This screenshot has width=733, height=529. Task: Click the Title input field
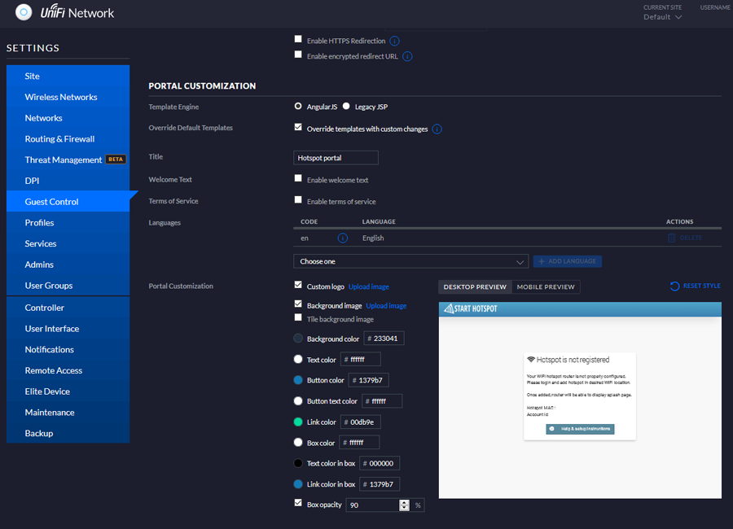pyautogui.click(x=336, y=158)
